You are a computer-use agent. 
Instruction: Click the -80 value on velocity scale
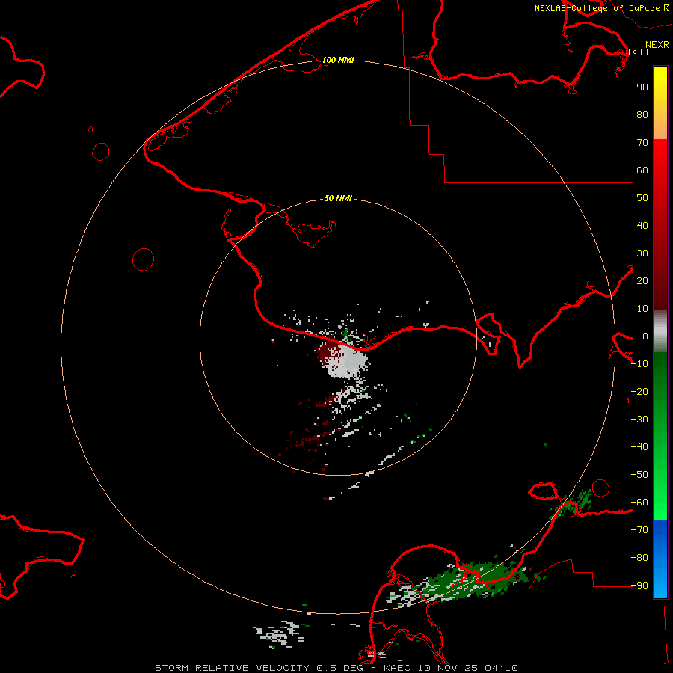(x=639, y=558)
